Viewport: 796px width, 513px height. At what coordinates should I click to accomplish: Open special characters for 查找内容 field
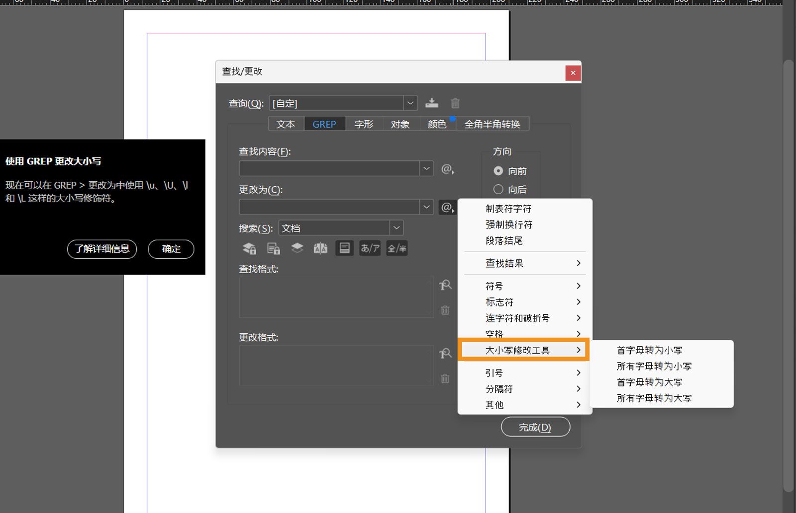point(447,170)
